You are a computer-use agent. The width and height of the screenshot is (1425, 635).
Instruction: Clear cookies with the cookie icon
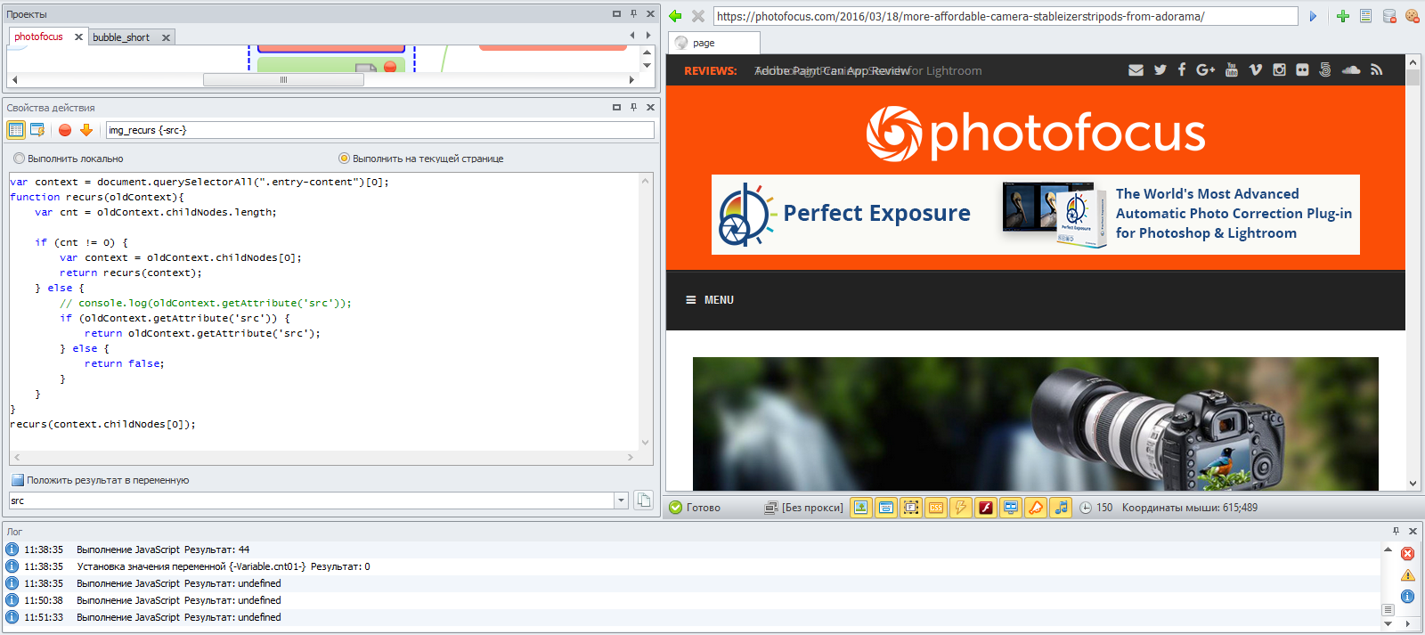pos(1413,16)
